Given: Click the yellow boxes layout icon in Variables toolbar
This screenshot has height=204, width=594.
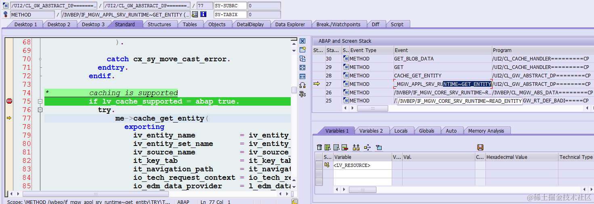Looking at the screenshot, I should click(x=356, y=148).
